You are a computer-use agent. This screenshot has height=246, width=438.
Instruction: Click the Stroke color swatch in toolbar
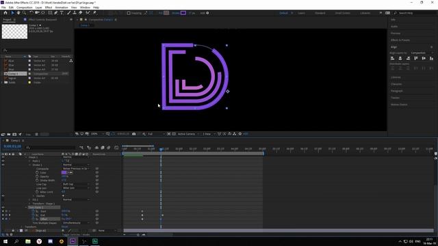tap(183, 13)
